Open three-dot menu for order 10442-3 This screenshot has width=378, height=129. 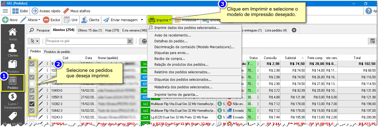tap(47, 110)
